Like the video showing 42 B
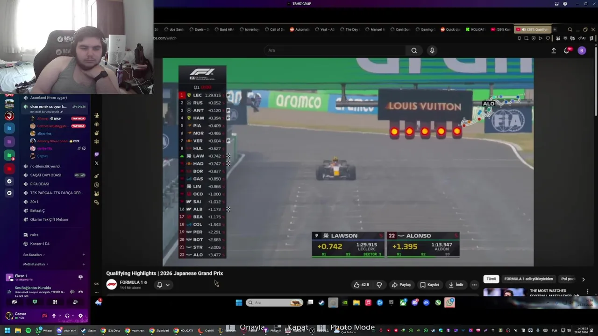This screenshot has height=336, width=598. (x=362, y=285)
